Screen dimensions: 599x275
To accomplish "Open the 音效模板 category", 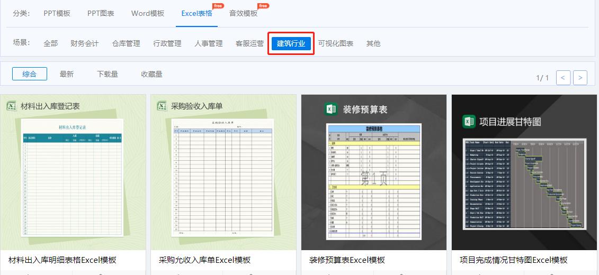I will (243, 13).
